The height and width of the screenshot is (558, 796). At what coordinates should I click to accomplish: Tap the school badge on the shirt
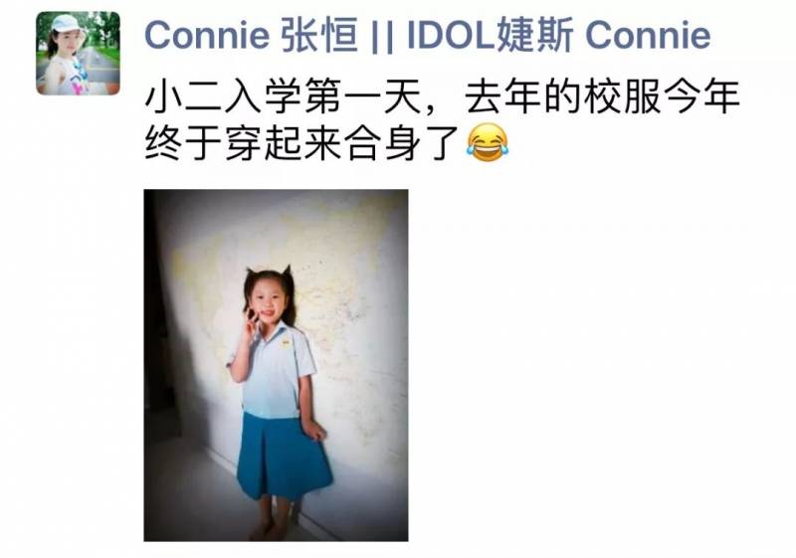(x=286, y=343)
